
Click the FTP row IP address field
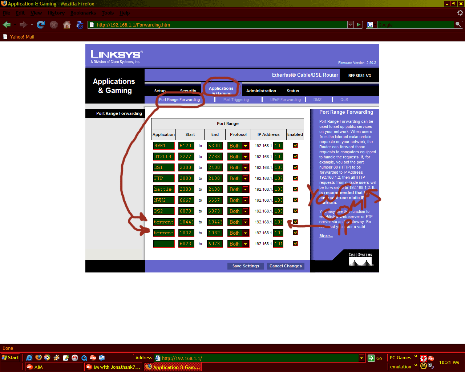[x=278, y=178]
